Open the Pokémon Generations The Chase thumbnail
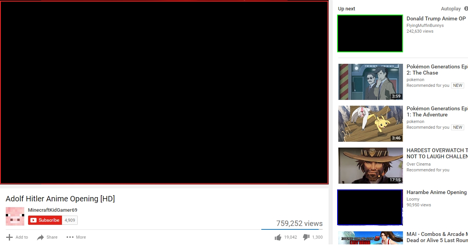Screen dimensions: 468x249 pos(371,82)
